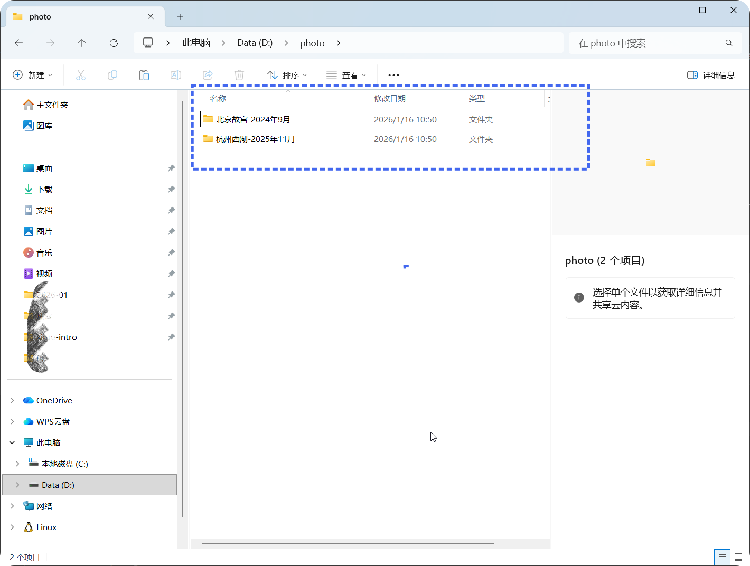Click the Delete trash can icon
The image size is (750, 566).
(239, 75)
